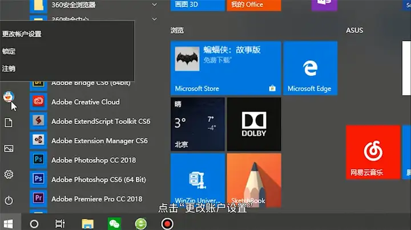Click the Adobe Extension Manager CS6 icon

coord(39,140)
